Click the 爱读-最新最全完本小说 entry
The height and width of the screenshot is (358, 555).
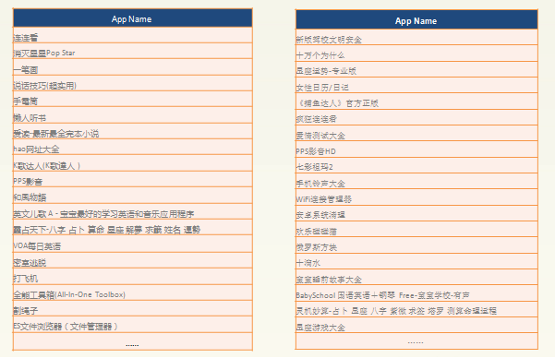coord(132,131)
